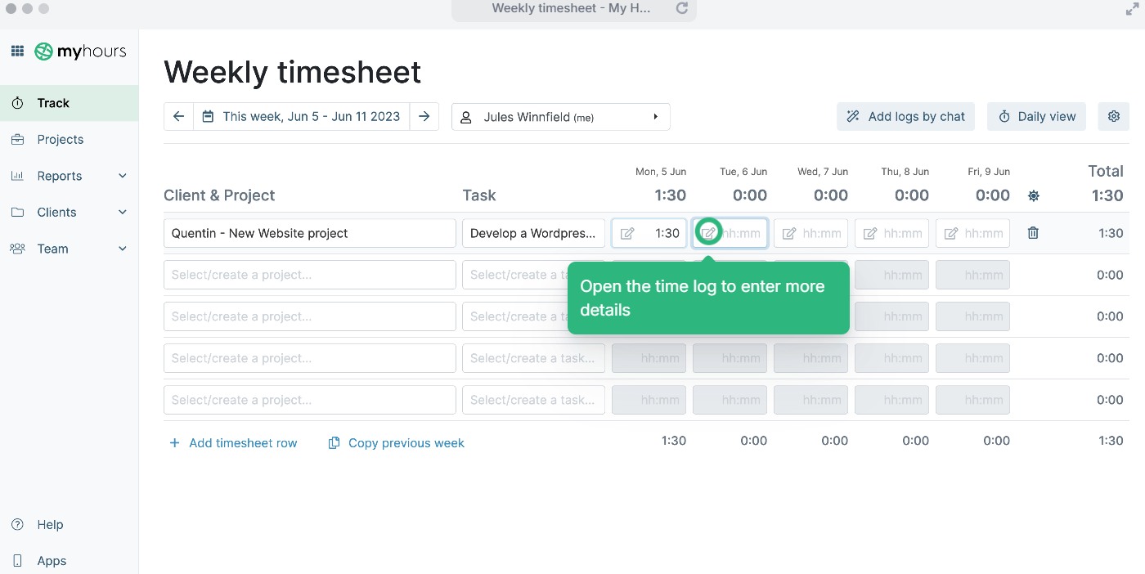Open Apps in the sidebar
Viewport: 1145px width, 574px height.
52,561
